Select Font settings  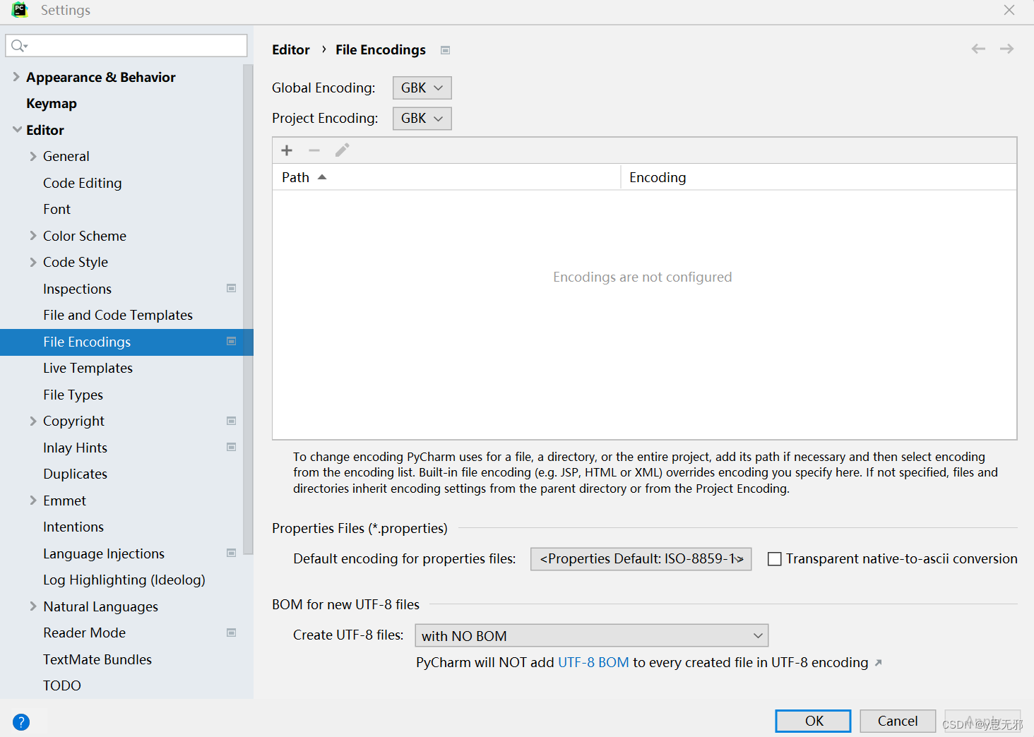(57, 209)
